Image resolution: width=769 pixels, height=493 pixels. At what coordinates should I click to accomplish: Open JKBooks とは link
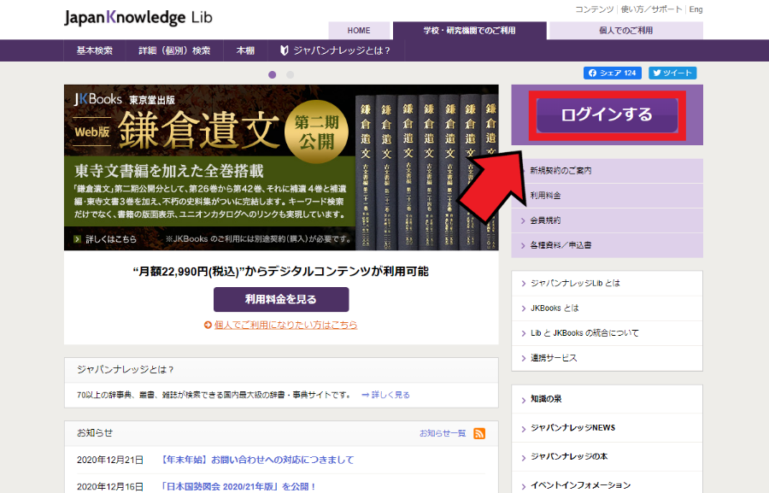(x=608, y=308)
